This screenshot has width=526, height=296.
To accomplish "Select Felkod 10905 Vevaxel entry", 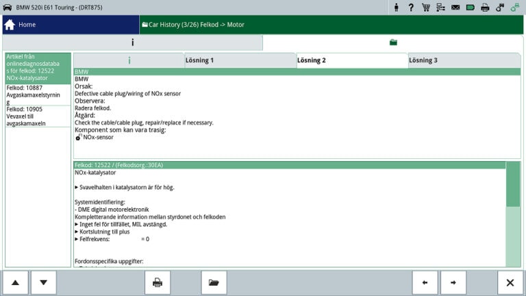I will 38,116.
